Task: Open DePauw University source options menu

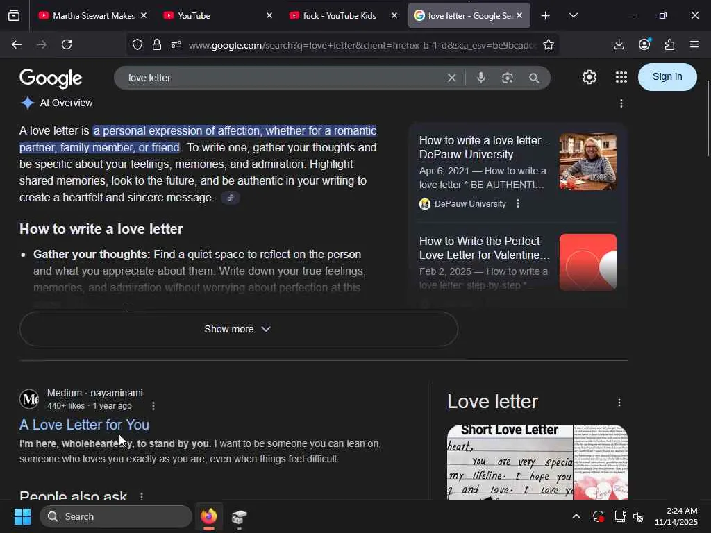Action: (518, 203)
